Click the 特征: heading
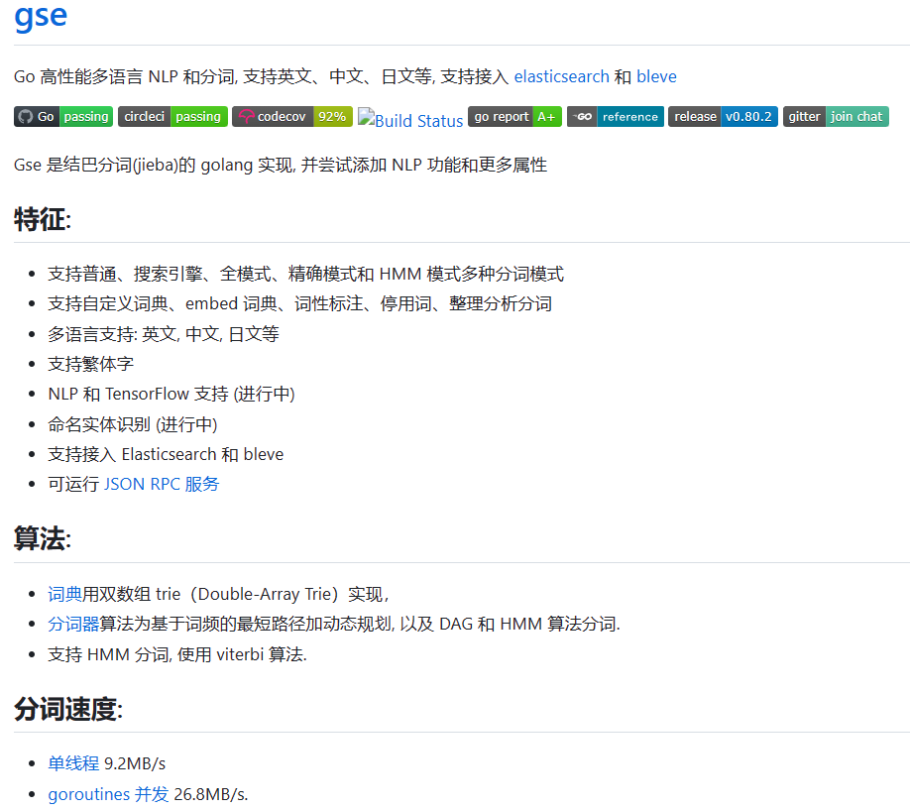This screenshot has height=810, width=910. (43, 220)
